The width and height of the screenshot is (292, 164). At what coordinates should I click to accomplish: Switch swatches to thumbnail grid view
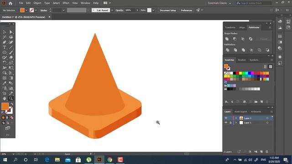(271, 67)
